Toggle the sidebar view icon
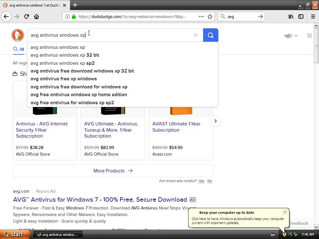The image size is (319, 239). (301, 17)
